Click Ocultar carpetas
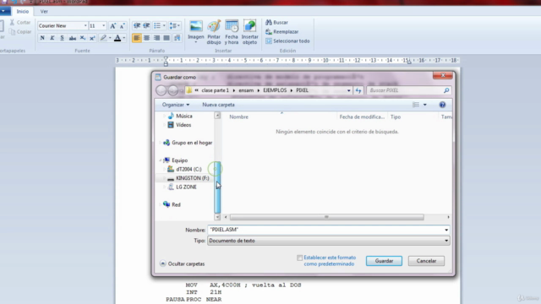The width and height of the screenshot is (541, 304). tap(183, 263)
